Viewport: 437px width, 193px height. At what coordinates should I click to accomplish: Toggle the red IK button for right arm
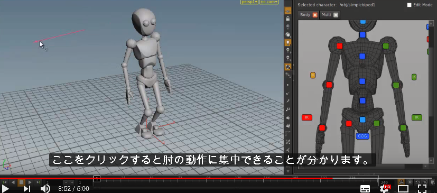pos(307,117)
